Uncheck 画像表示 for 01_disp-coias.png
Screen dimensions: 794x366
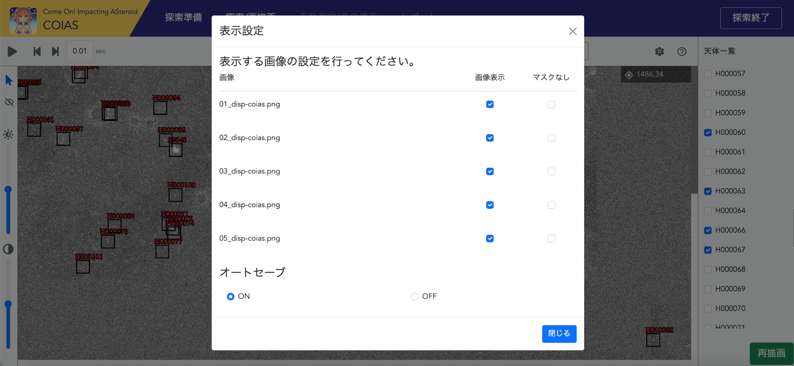point(490,105)
